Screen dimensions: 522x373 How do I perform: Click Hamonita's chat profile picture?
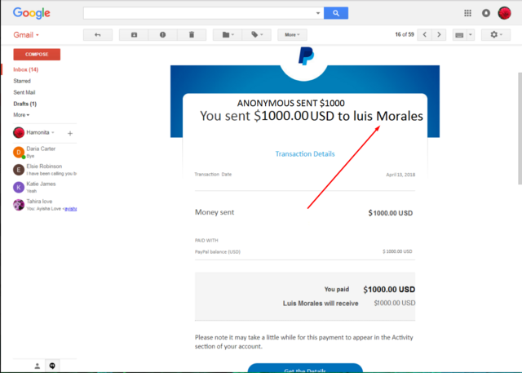(19, 132)
